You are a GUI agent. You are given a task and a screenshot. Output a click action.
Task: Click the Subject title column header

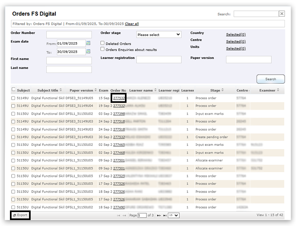point(48,90)
